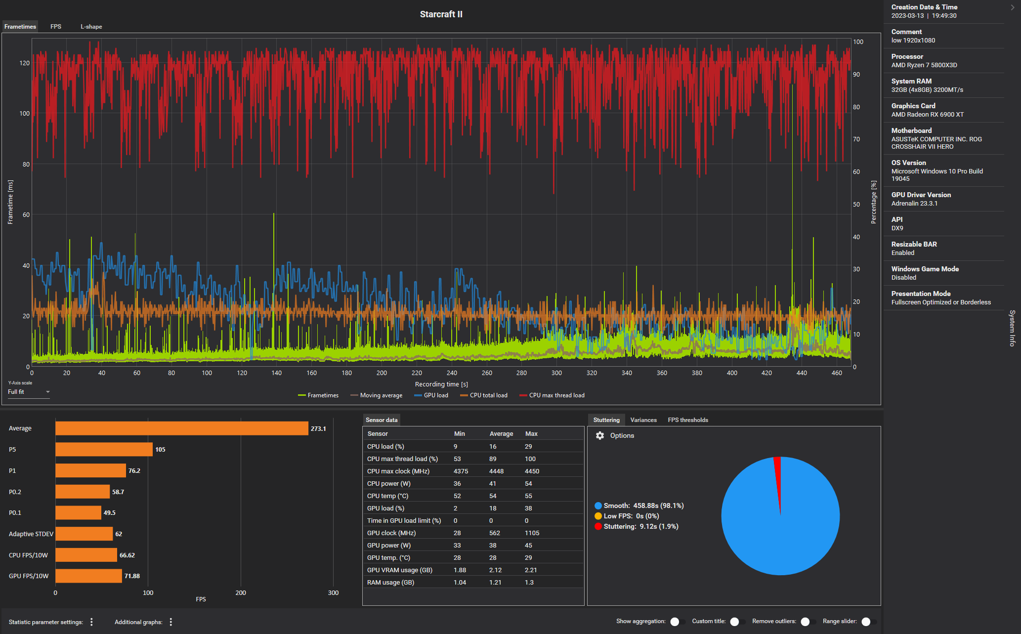This screenshot has width=1021, height=634.
Task: Toggle the Moving average legend entry
Action: point(376,395)
